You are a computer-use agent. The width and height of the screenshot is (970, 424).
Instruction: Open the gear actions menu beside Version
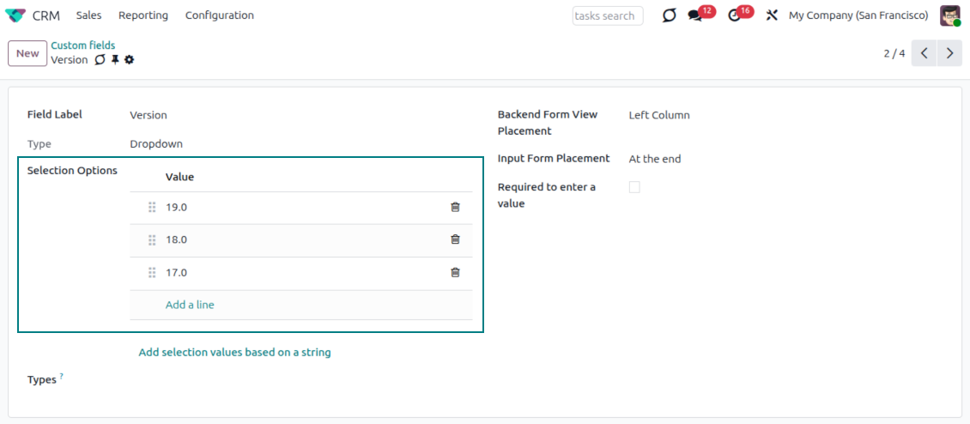130,60
